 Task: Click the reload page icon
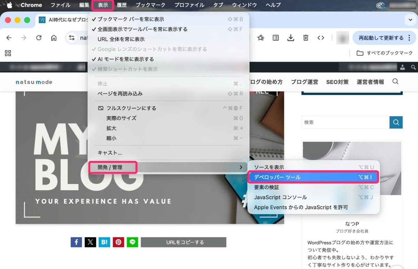[x=39, y=38]
